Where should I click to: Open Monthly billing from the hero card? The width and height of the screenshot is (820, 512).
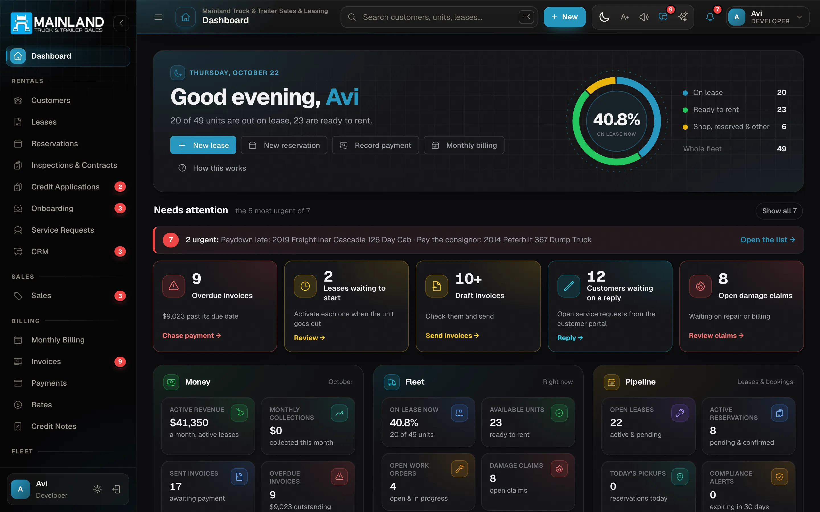pyautogui.click(x=464, y=145)
